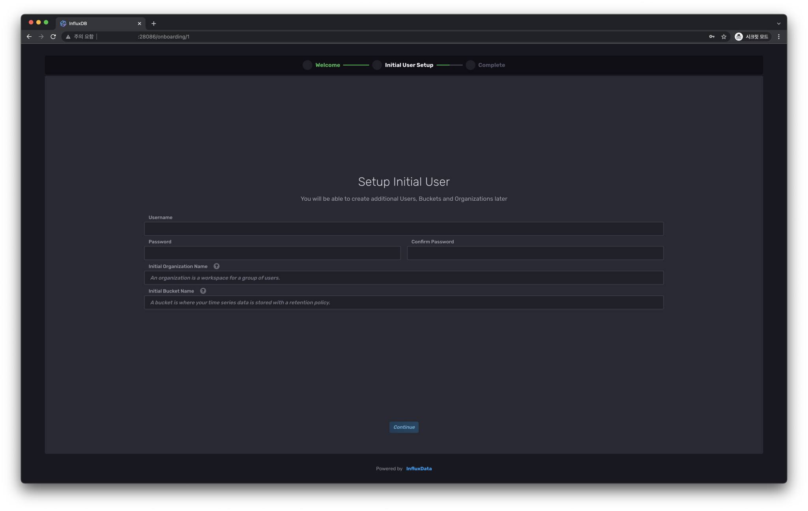Open saved passwords key icon
Screen dimensions: 808x511
pos(712,37)
